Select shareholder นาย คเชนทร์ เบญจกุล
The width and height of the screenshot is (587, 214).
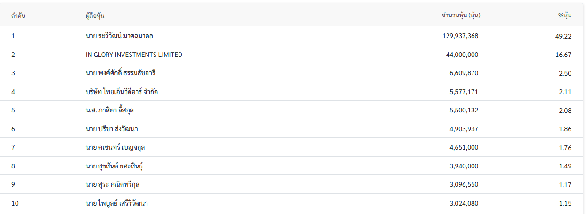pos(115,148)
